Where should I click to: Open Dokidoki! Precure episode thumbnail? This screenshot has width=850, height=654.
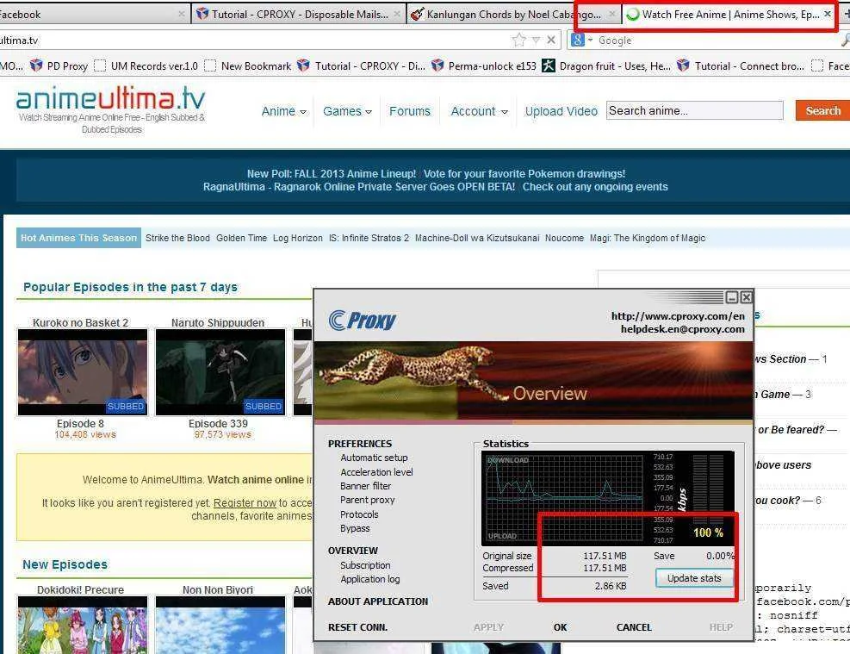pos(83,625)
